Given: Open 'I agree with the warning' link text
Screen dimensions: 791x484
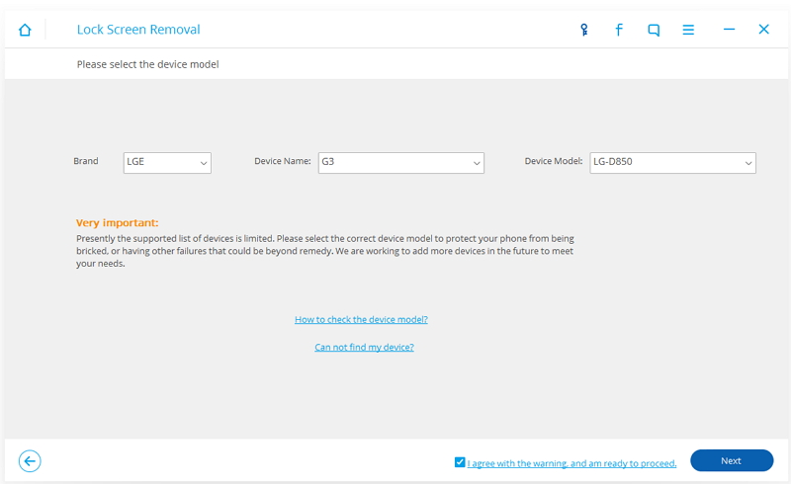Looking at the screenshot, I should tap(571, 463).
